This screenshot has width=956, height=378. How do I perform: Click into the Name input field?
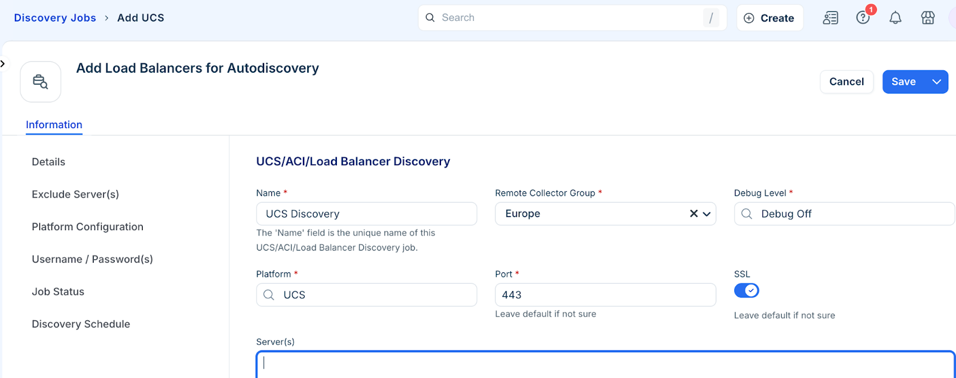tap(366, 213)
